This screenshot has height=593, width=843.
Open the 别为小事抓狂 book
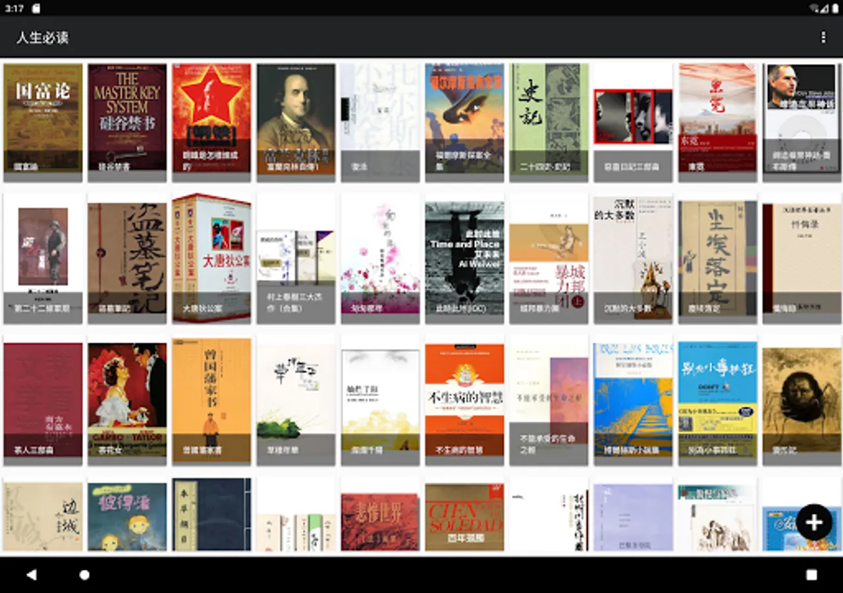(x=717, y=400)
